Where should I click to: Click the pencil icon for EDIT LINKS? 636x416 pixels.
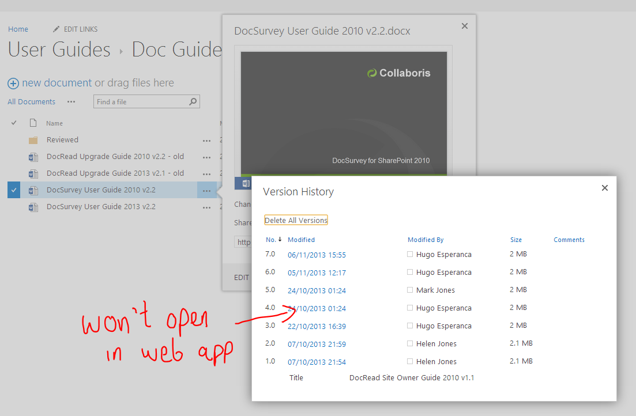pyautogui.click(x=56, y=29)
